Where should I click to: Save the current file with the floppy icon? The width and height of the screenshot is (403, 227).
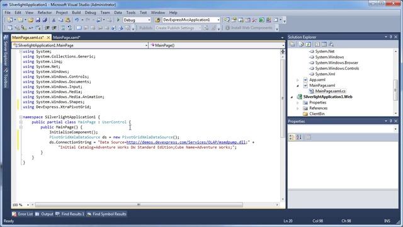38,20
